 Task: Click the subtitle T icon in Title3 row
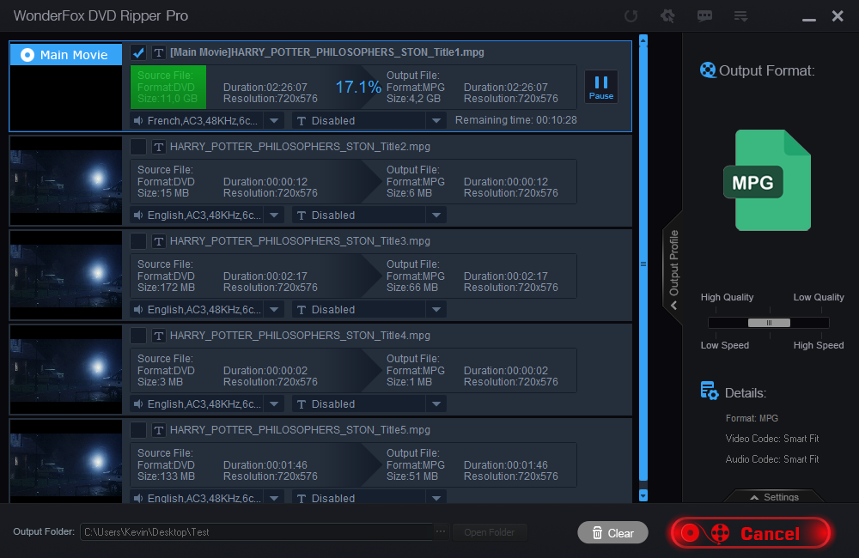pyautogui.click(x=302, y=310)
